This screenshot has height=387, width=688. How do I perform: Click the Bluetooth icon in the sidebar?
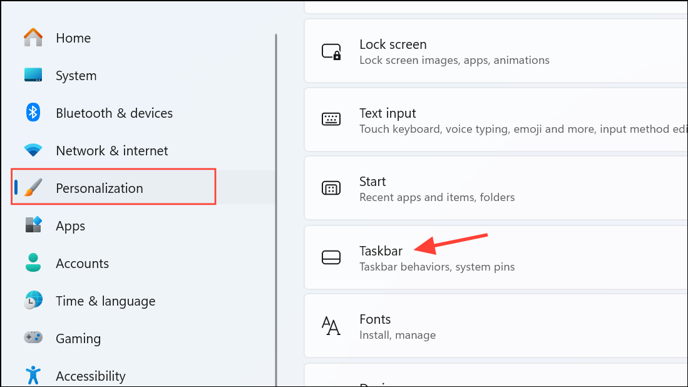point(32,113)
